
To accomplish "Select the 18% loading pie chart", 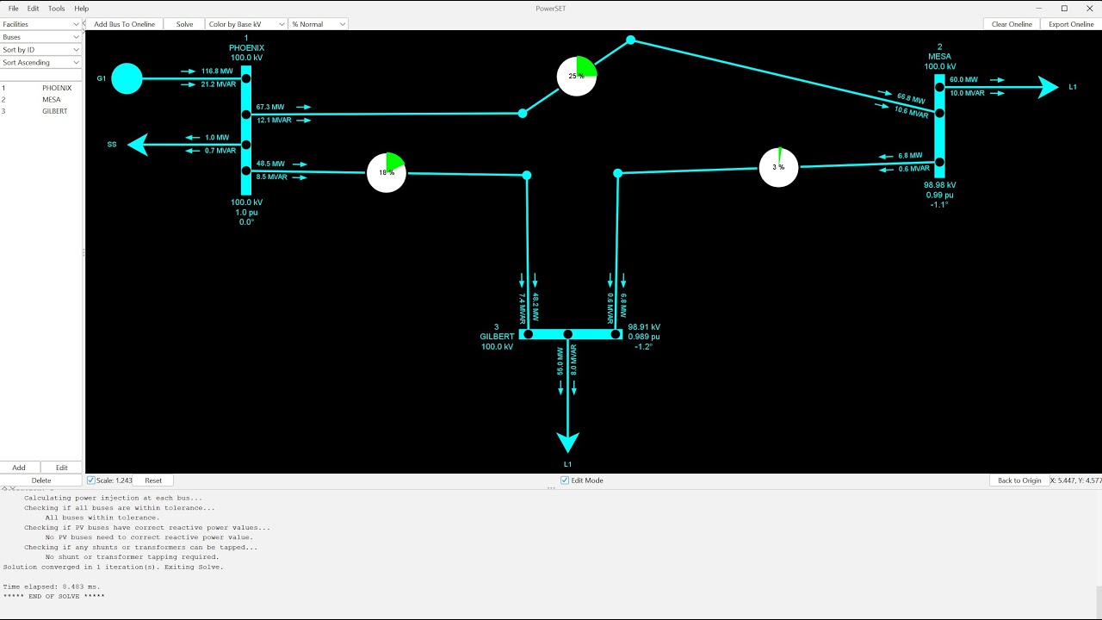I will click(x=387, y=172).
